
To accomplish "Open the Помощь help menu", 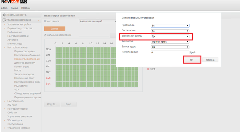I will (x=26, y=8).
